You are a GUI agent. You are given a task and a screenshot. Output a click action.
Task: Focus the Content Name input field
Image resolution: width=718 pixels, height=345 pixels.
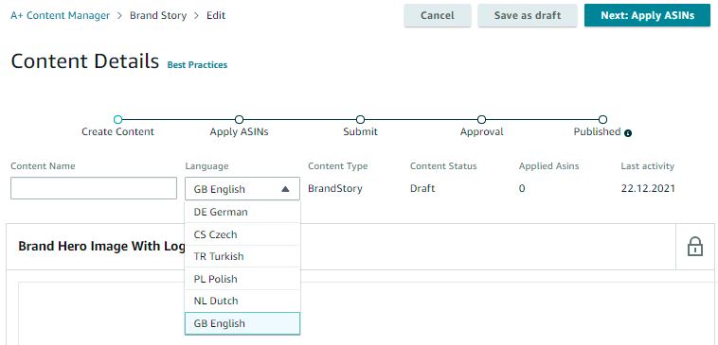94,188
